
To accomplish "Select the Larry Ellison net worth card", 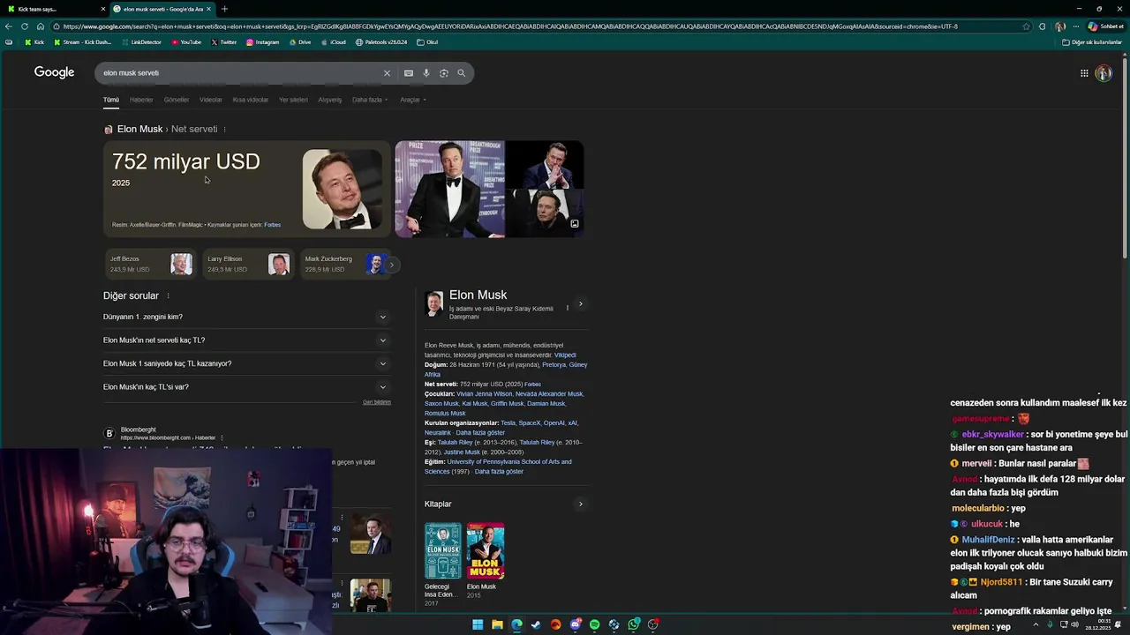I will click(247, 264).
